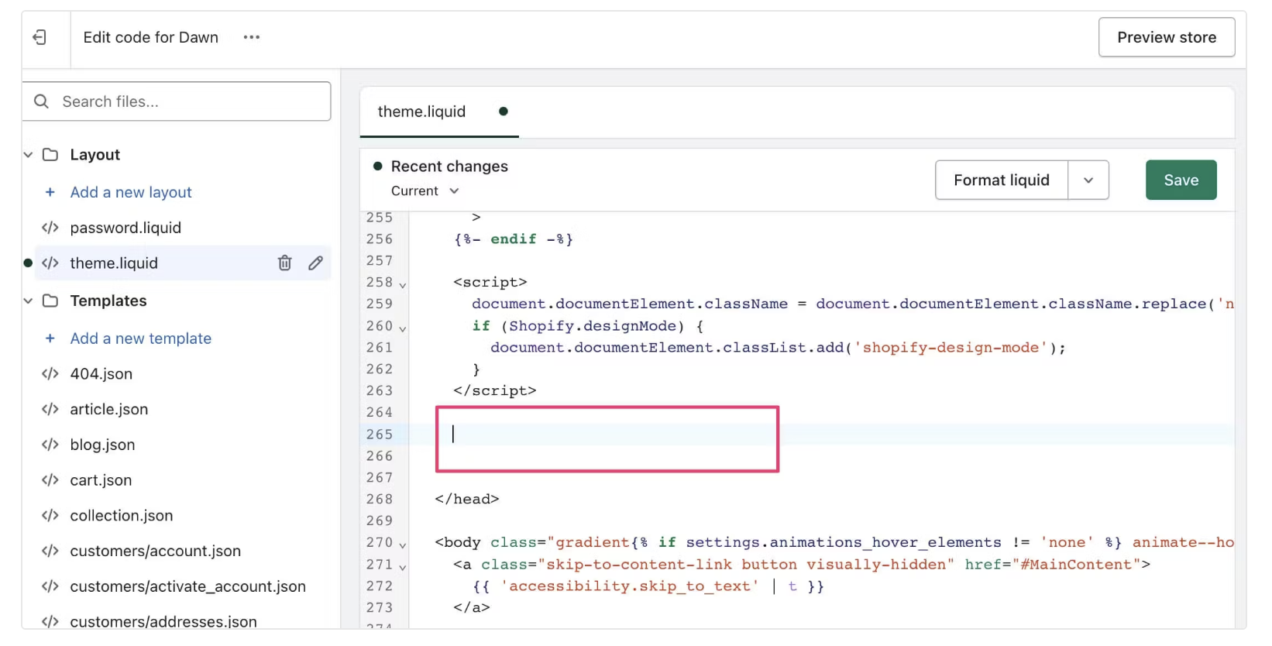Click 'shopify-design-mode' string in code
The height and width of the screenshot is (646, 1272).
coord(951,348)
